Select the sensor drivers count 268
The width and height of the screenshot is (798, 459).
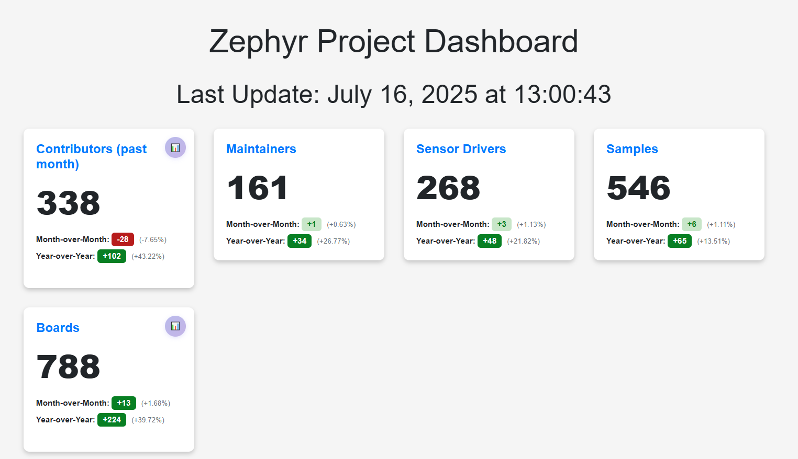point(448,188)
